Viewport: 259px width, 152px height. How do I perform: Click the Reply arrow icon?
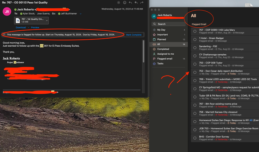[130, 3]
